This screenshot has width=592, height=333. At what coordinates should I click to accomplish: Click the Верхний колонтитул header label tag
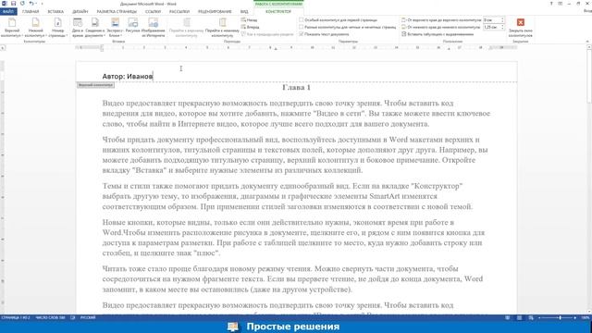[95, 85]
